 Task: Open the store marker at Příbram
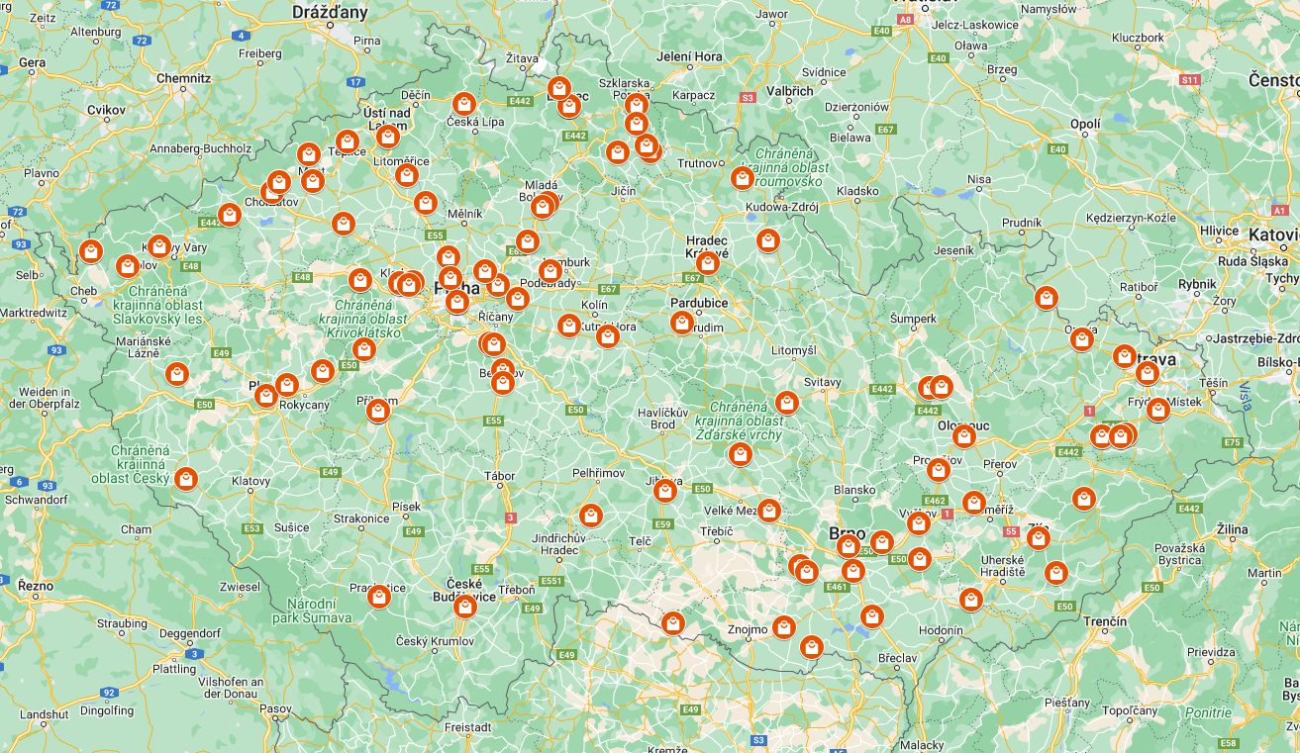[x=377, y=410]
